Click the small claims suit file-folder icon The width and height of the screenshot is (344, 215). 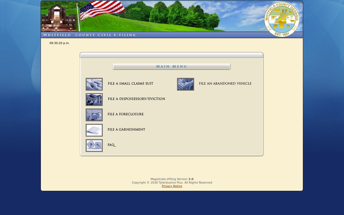point(94,84)
